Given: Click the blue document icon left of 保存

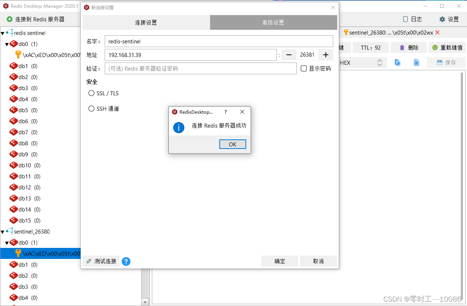Looking at the screenshot, I should (416, 63).
